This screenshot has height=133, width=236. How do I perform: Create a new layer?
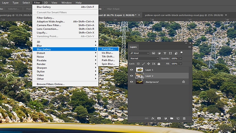tap(178, 119)
